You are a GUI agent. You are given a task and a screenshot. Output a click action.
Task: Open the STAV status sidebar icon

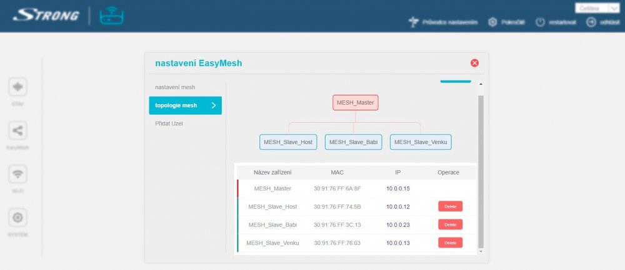(x=17, y=87)
